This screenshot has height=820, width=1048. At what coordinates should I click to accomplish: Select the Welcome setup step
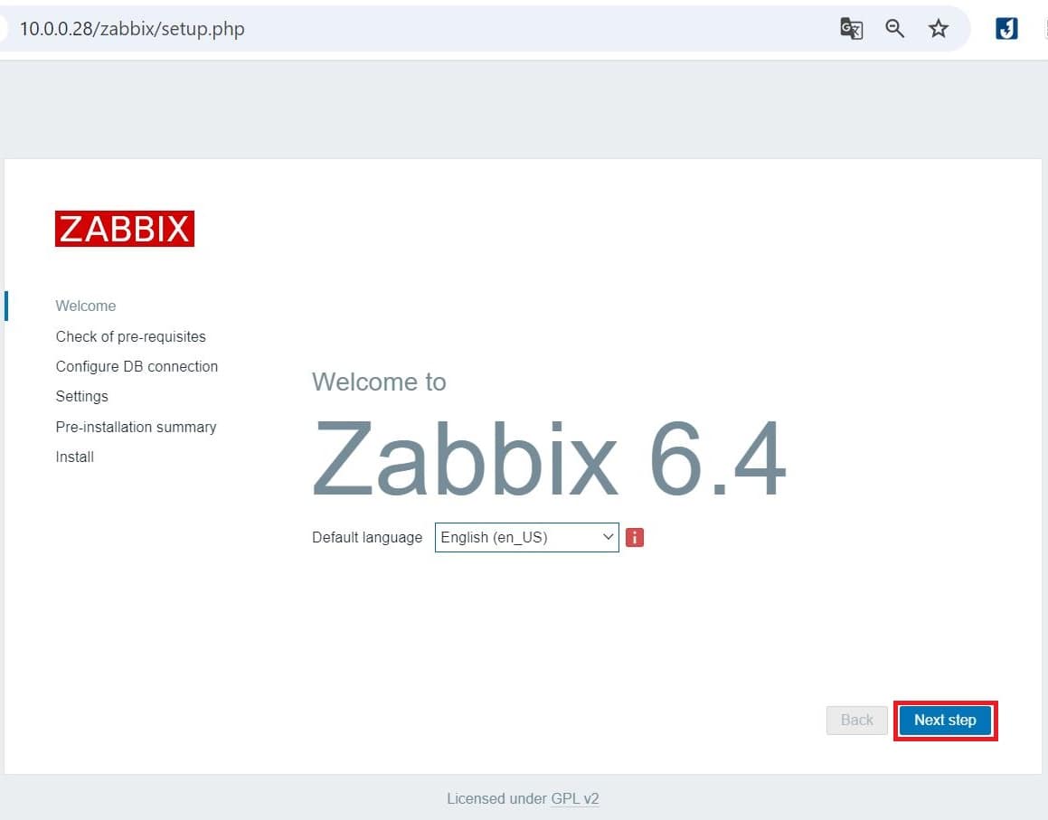click(x=86, y=306)
